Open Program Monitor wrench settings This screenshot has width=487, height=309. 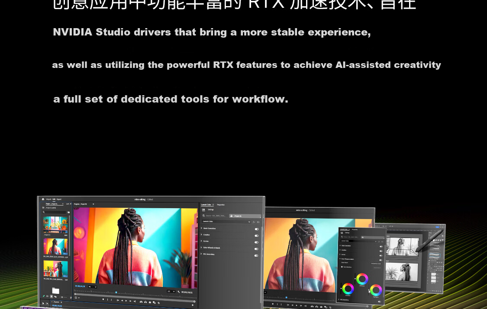pos(179,292)
